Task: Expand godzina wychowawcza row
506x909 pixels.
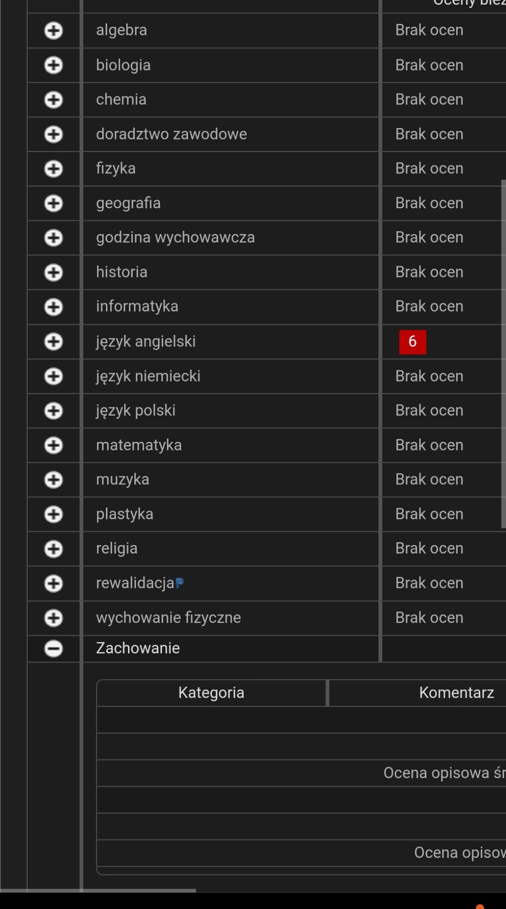Action: (53, 238)
